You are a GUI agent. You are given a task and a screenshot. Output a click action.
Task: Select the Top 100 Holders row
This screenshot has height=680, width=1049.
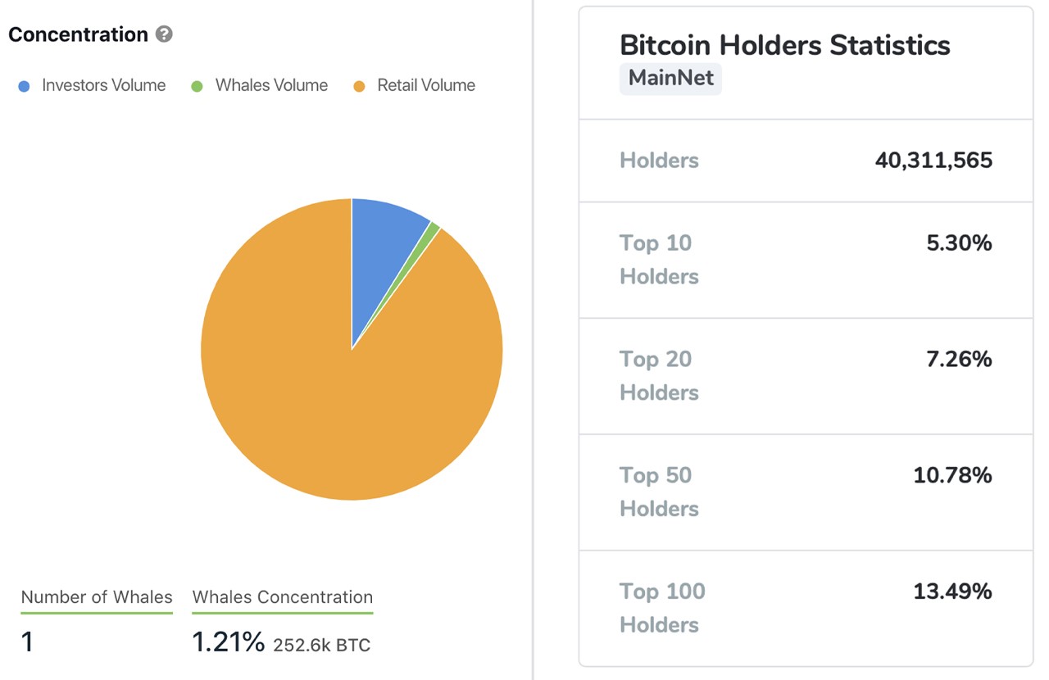[x=806, y=608]
